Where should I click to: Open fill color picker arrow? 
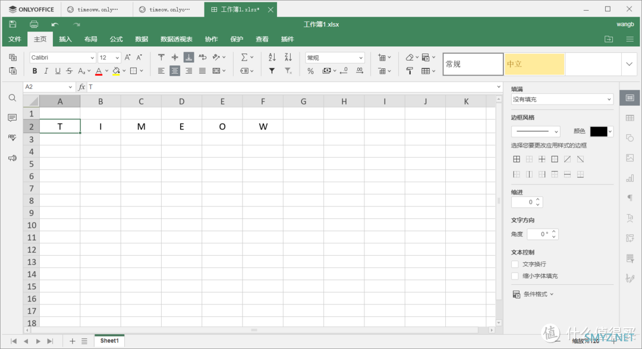click(124, 71)
